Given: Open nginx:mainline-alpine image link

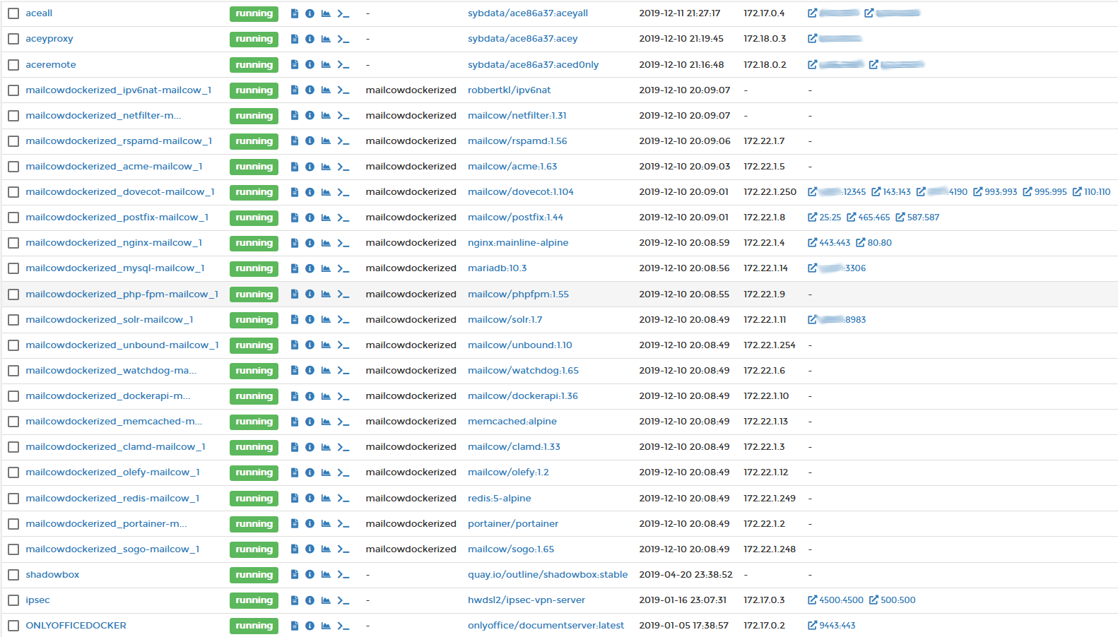Looking at the screenshot, I should coord(518,242).
